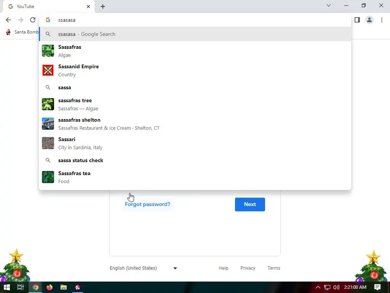Reload the current page

coord(33,20)
